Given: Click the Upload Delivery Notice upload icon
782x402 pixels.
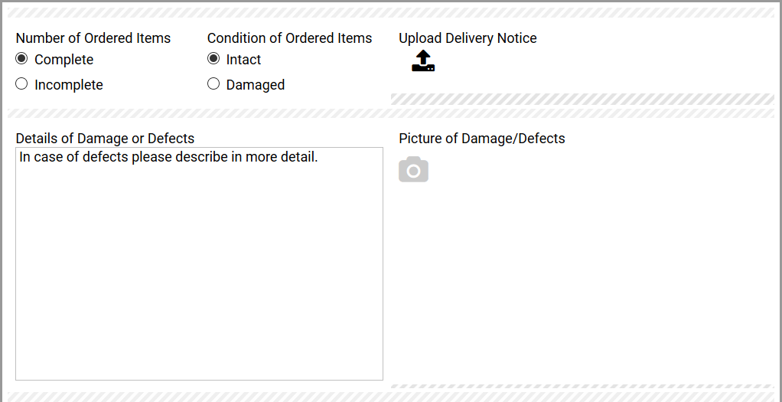Looking at the screenshot, I should pyautogui.click(x=423, y=61).
